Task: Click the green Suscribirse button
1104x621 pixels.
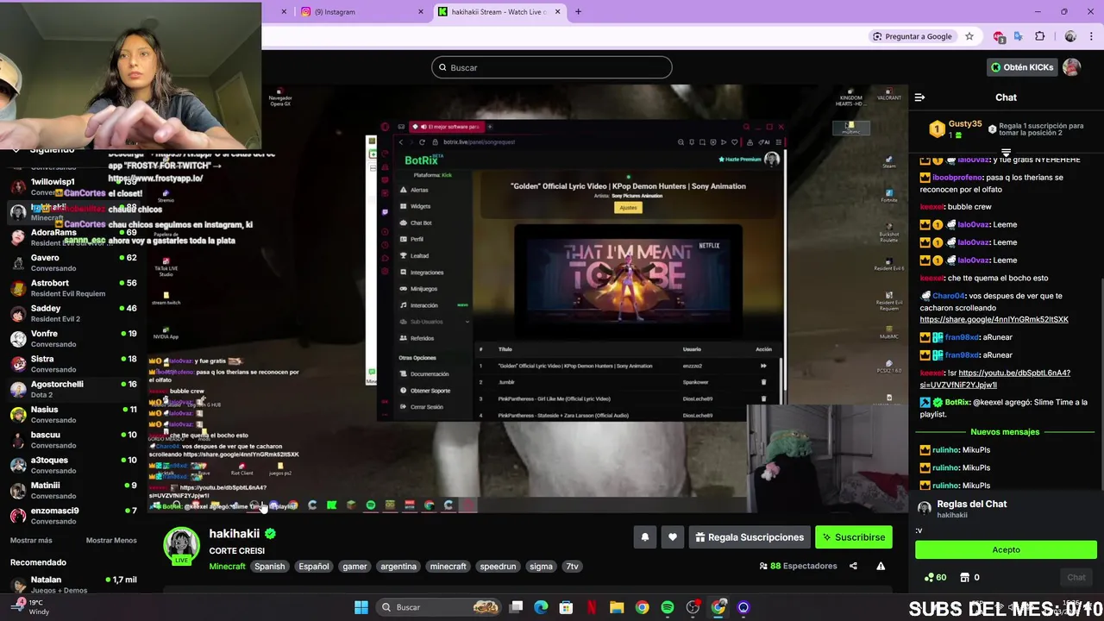Action: click(x=854, y=537)
